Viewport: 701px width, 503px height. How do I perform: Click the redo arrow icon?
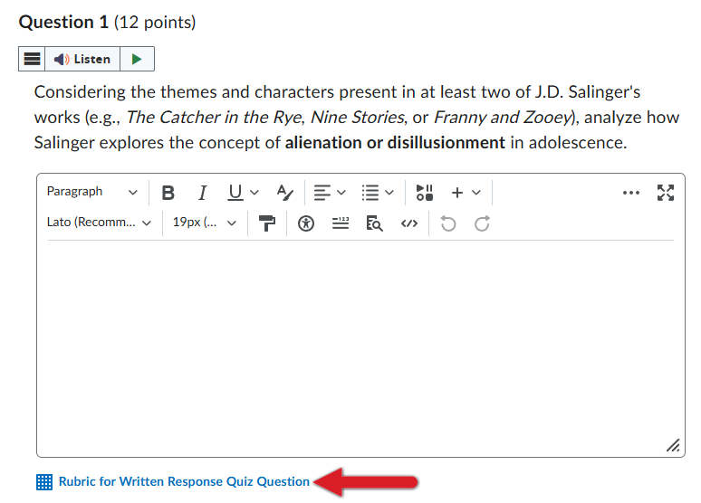[482, 223]
